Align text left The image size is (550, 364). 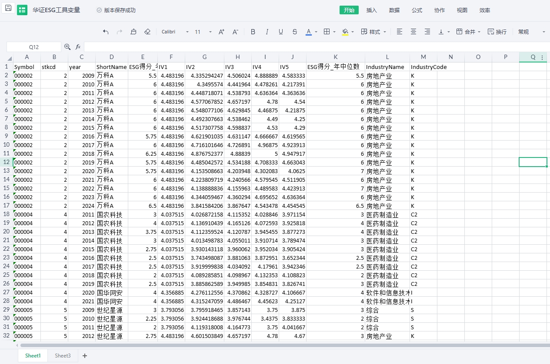pyautogui.click(x=400, y=32)
